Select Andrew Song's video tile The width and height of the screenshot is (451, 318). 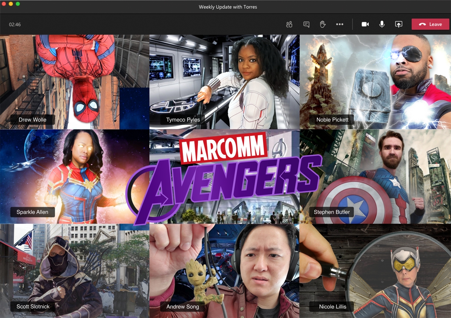tap(224, 271)
